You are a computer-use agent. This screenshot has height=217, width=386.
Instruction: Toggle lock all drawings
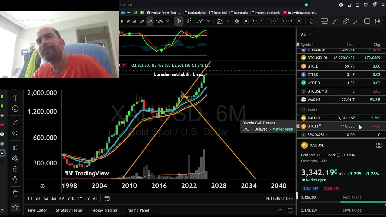click(x=15, y=169)
